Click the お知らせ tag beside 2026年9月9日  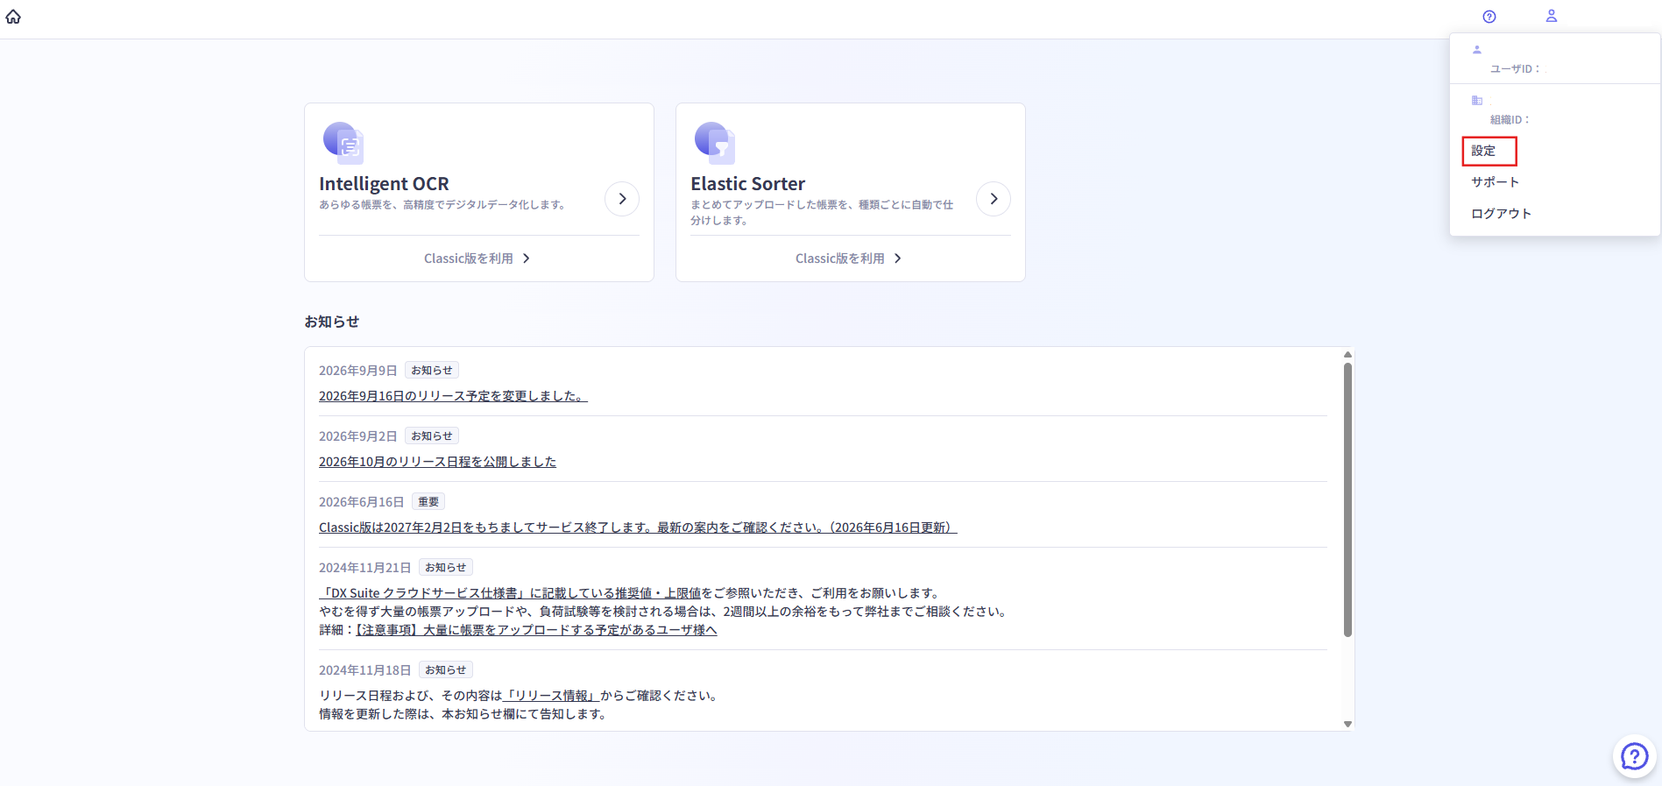pos(432,371)
